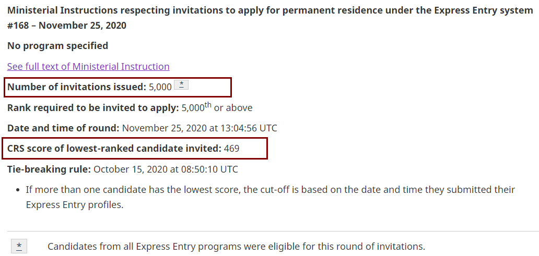The image size is (539, 256).
Task: Click the superscript 'th' after rank 5,000
Action: point(208,105)
